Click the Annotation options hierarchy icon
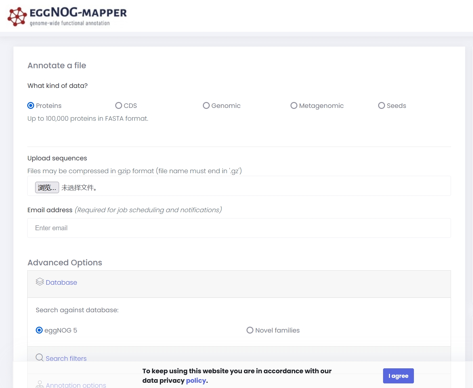This screenshot has height=388, width=473. (x=40, y=384)
